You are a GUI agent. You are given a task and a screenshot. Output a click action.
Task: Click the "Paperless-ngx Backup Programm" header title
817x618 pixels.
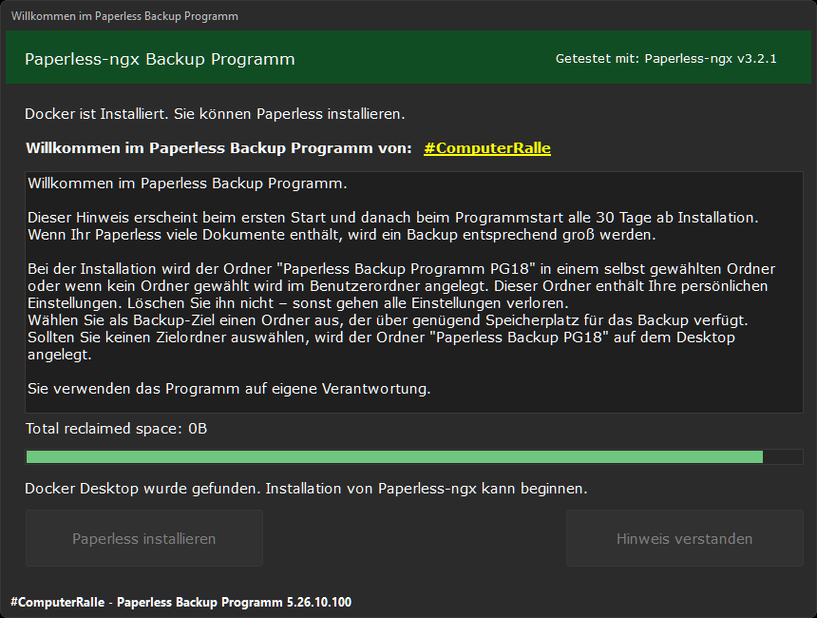(x=160, y=59)
